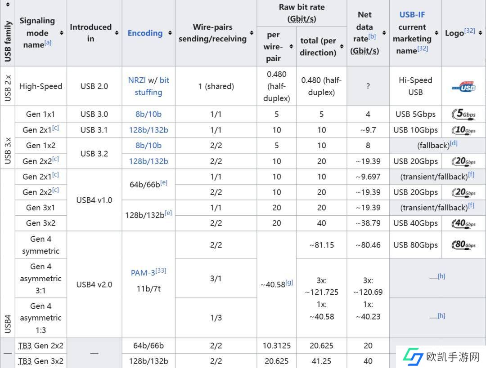Open 20Gbps logo in USB 3.2 Gen 2x2 row
This screenshot has width=486, height=368.
pos(463,161)
